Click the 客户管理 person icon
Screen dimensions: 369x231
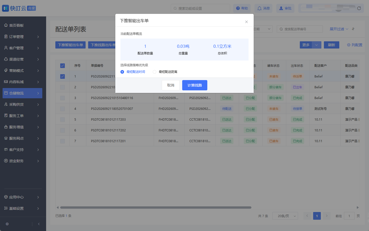(x=6, y=48)
